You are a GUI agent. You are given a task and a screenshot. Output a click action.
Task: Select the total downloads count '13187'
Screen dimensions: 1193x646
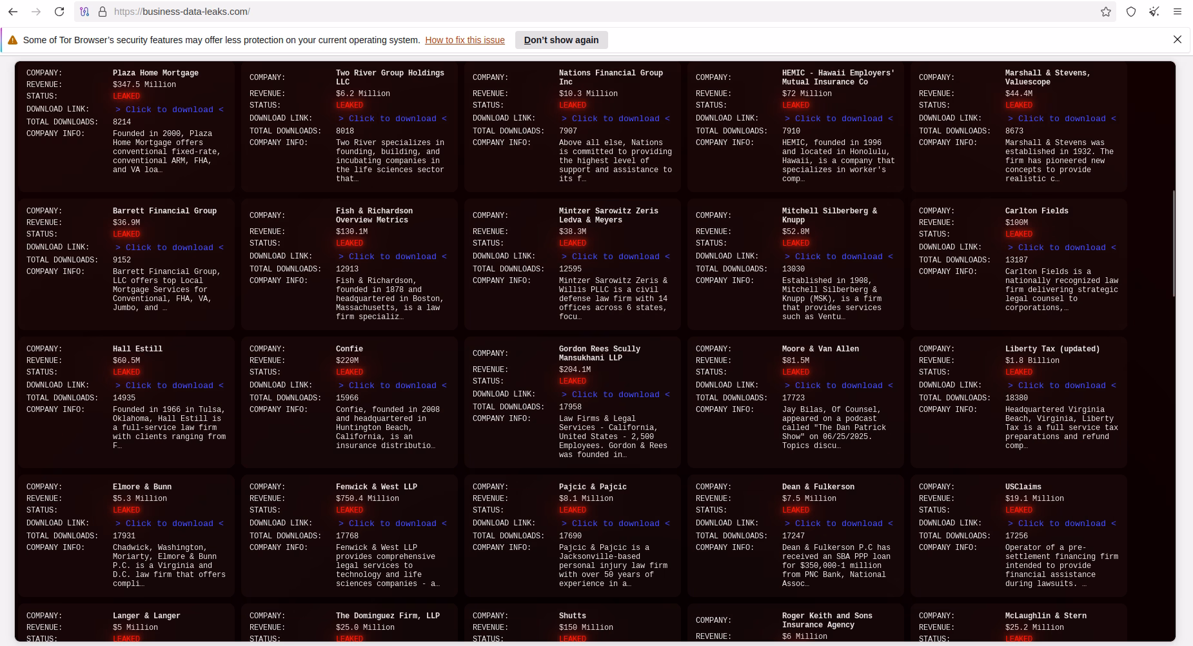pos(1017,260)
